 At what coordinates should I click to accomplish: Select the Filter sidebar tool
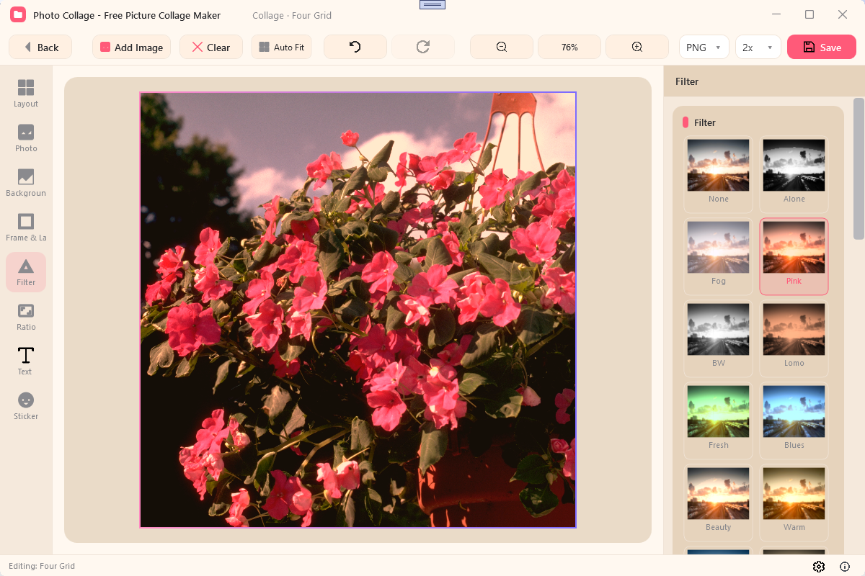pyautogui.click(x=26, y=272)
